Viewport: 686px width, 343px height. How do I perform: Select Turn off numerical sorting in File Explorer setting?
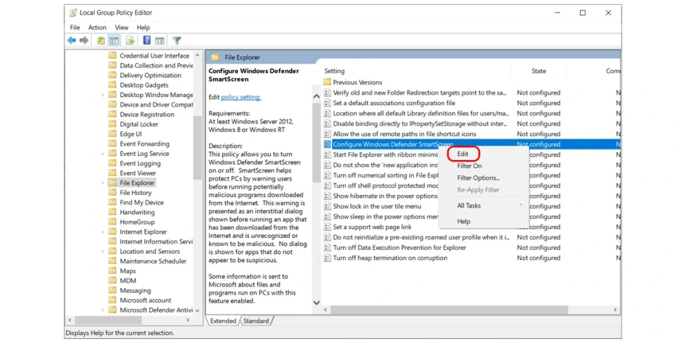coord(386,176)
